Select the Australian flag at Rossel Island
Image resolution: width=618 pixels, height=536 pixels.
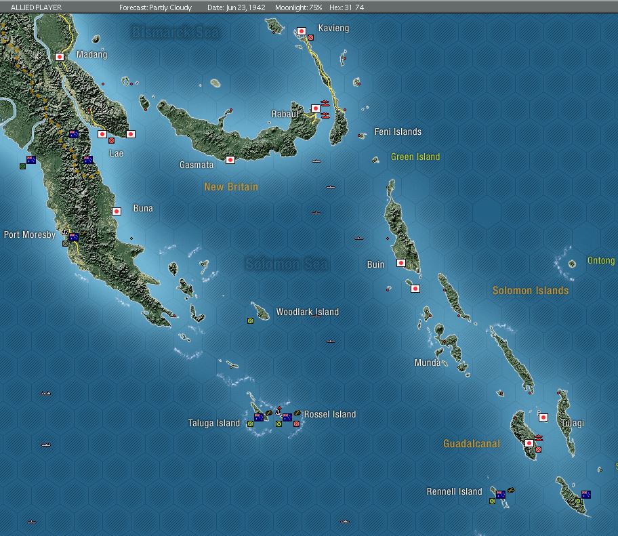[x=287, y=417]
